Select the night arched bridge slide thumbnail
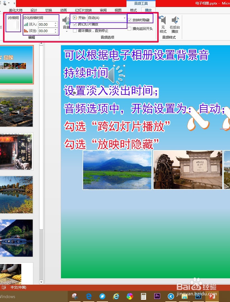Viewport: 230px width, 302px height. pyautogui.click(x=17, y=238)
